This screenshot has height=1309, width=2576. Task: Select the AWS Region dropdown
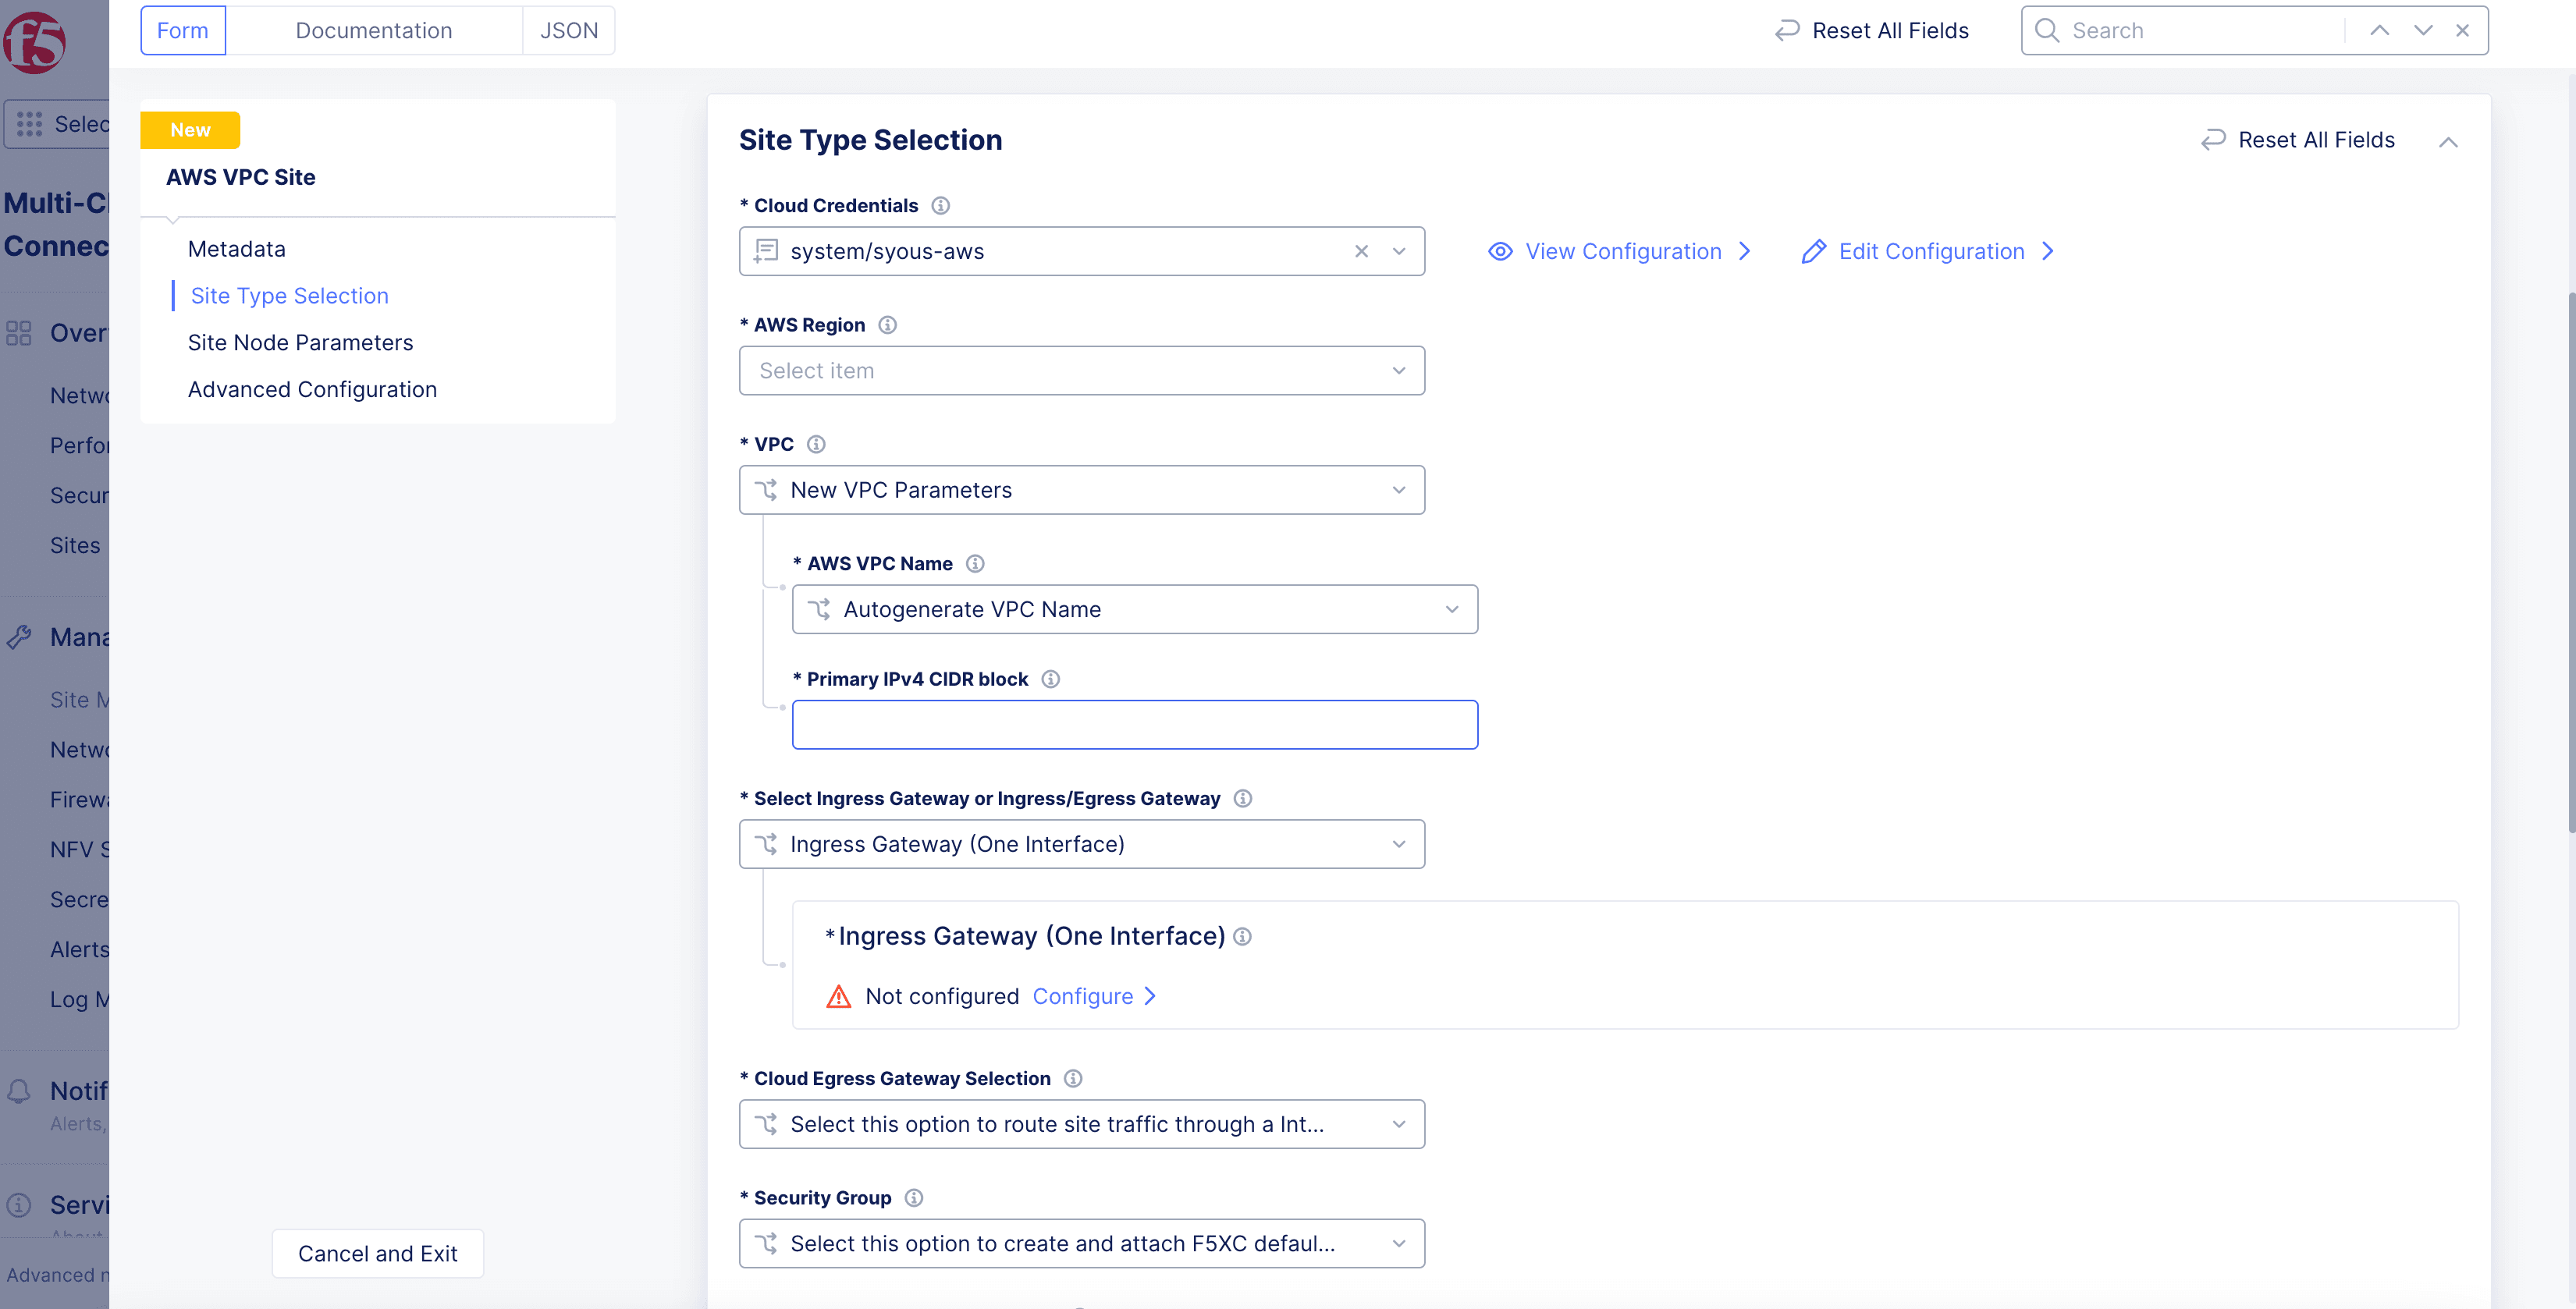click(x=1082, y=369)
